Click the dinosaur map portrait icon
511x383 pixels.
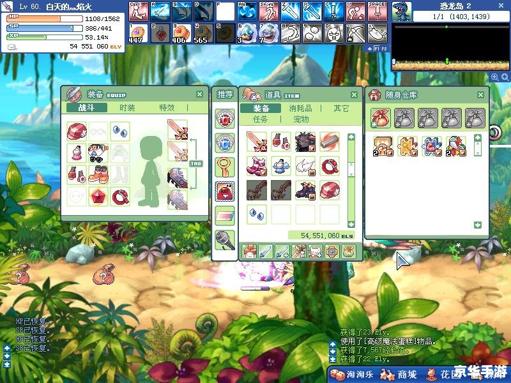coord(402,11)
